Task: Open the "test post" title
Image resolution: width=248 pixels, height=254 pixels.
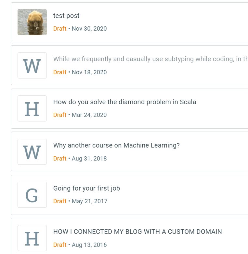Action: coord(66,16)
